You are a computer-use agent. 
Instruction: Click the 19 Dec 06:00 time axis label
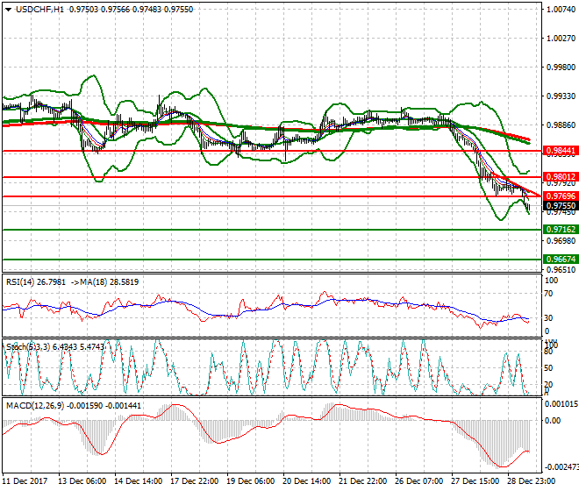250,481
